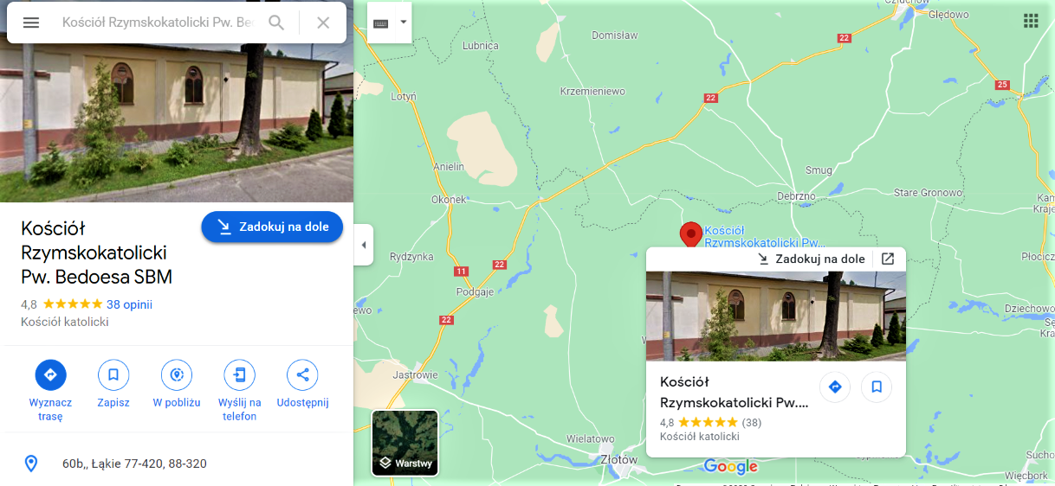Click the red location pin on map
The height and width of the screenshot is (486, 1055).
(x=690, y=234)
